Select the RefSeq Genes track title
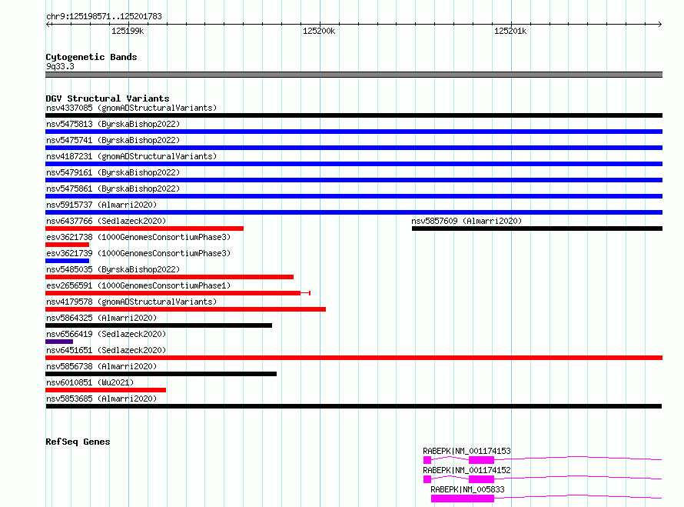The width and height of the screenshot is (684, 507). [x=78, y=442]
